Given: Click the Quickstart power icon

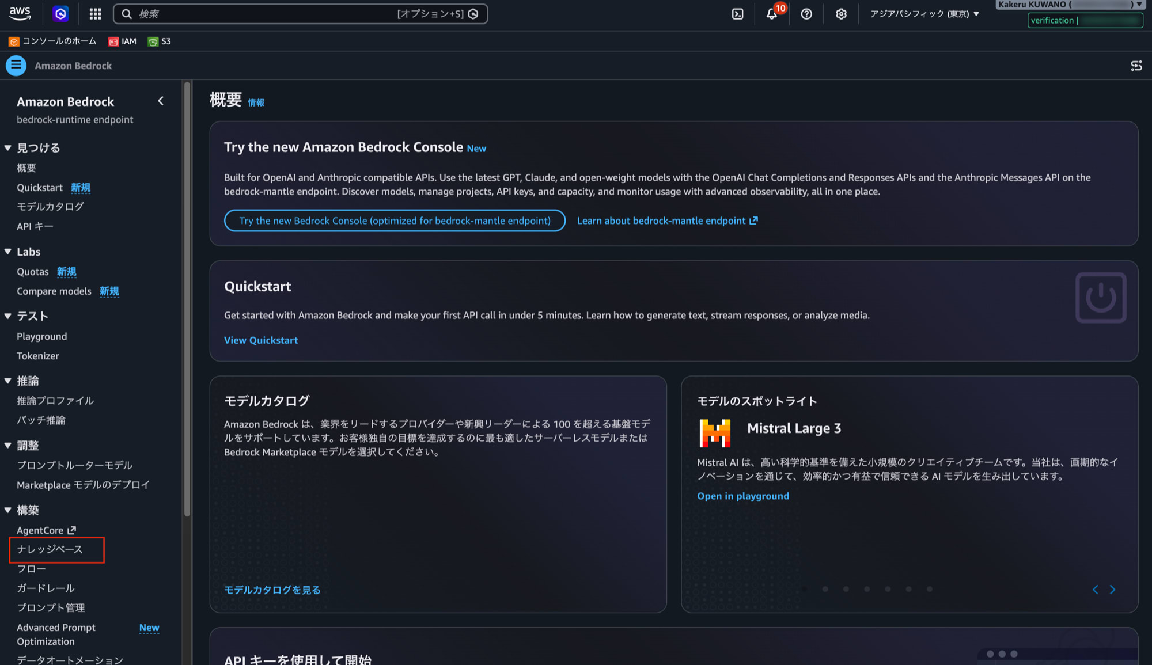Looking at the screenshot, I should tap(1101, 298).
